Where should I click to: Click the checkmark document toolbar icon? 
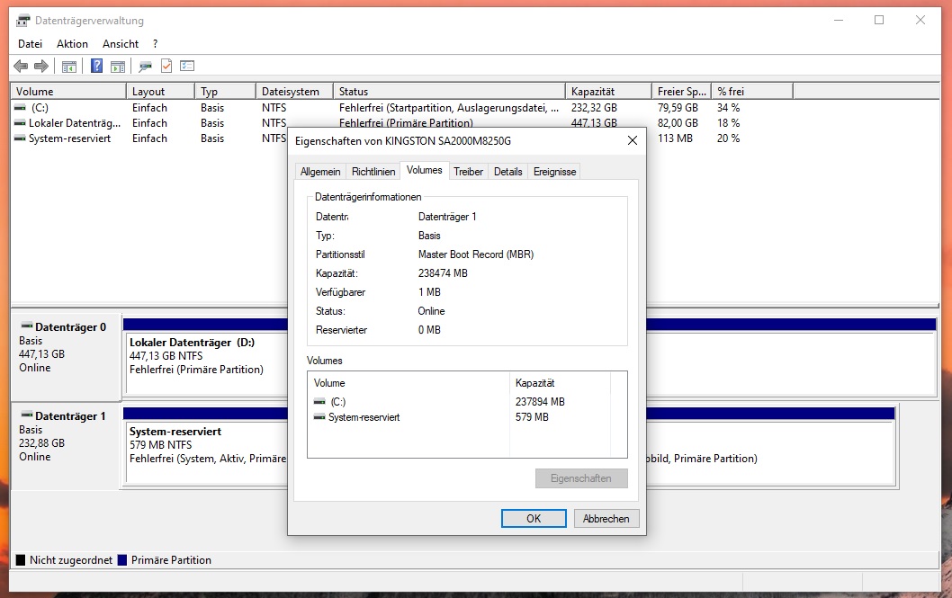(x=166, y=67)
